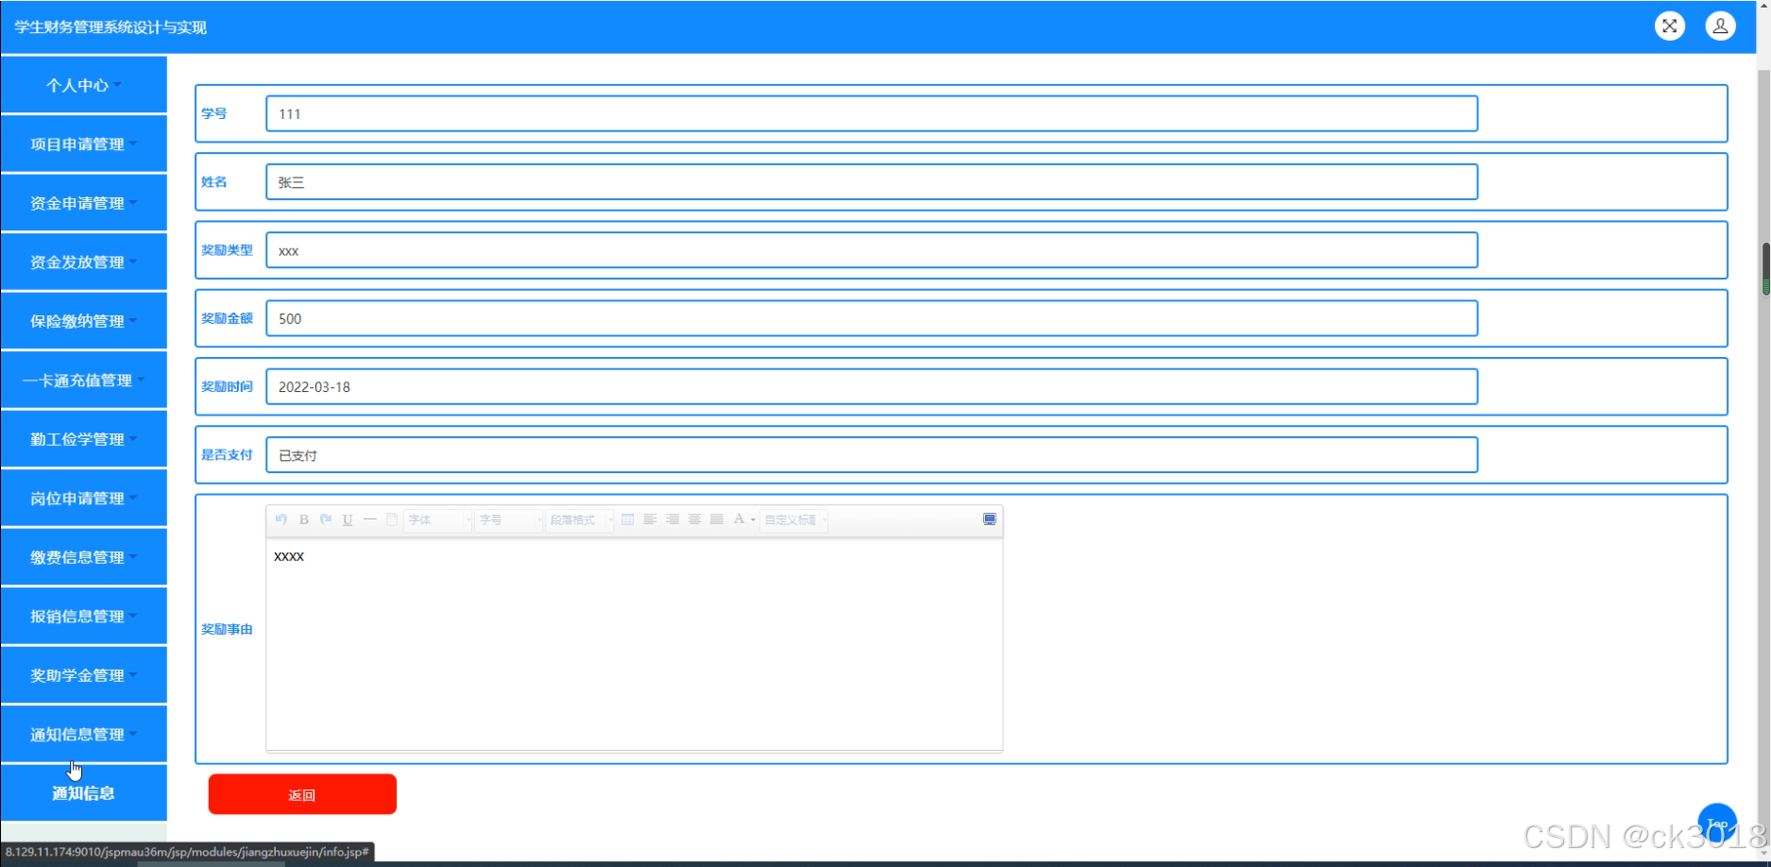
Task: Expand 资金申请管理 sidebar menu
Action: pos(84,203)
